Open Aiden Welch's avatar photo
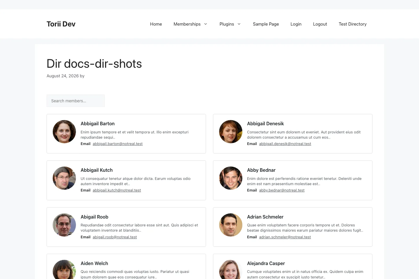This screenshot has height=279, width=419. [x=64, y=269]
